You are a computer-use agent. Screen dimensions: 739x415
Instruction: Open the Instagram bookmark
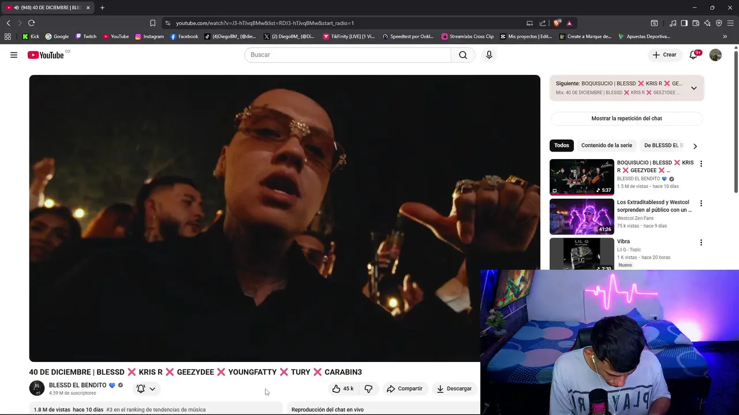coord(149,36)
